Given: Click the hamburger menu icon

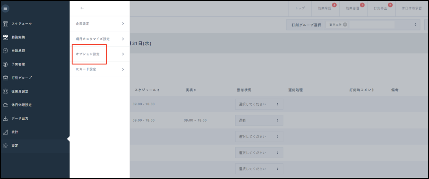Looking at the screenshot, I should pyautogui.click(x=5, y=8).
